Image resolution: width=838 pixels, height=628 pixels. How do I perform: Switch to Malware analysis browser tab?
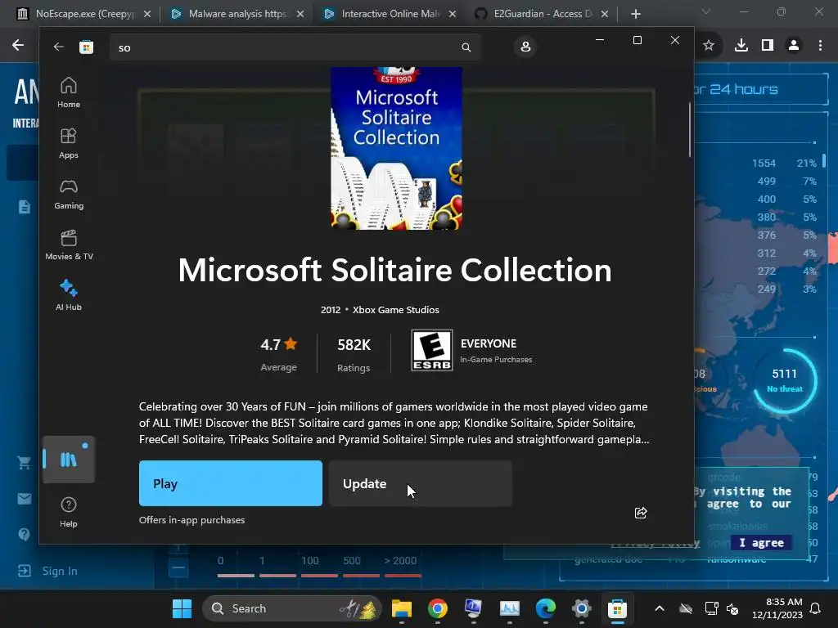[237, 14]
